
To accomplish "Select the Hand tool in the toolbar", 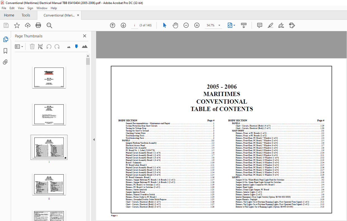I will coord(175,25).
